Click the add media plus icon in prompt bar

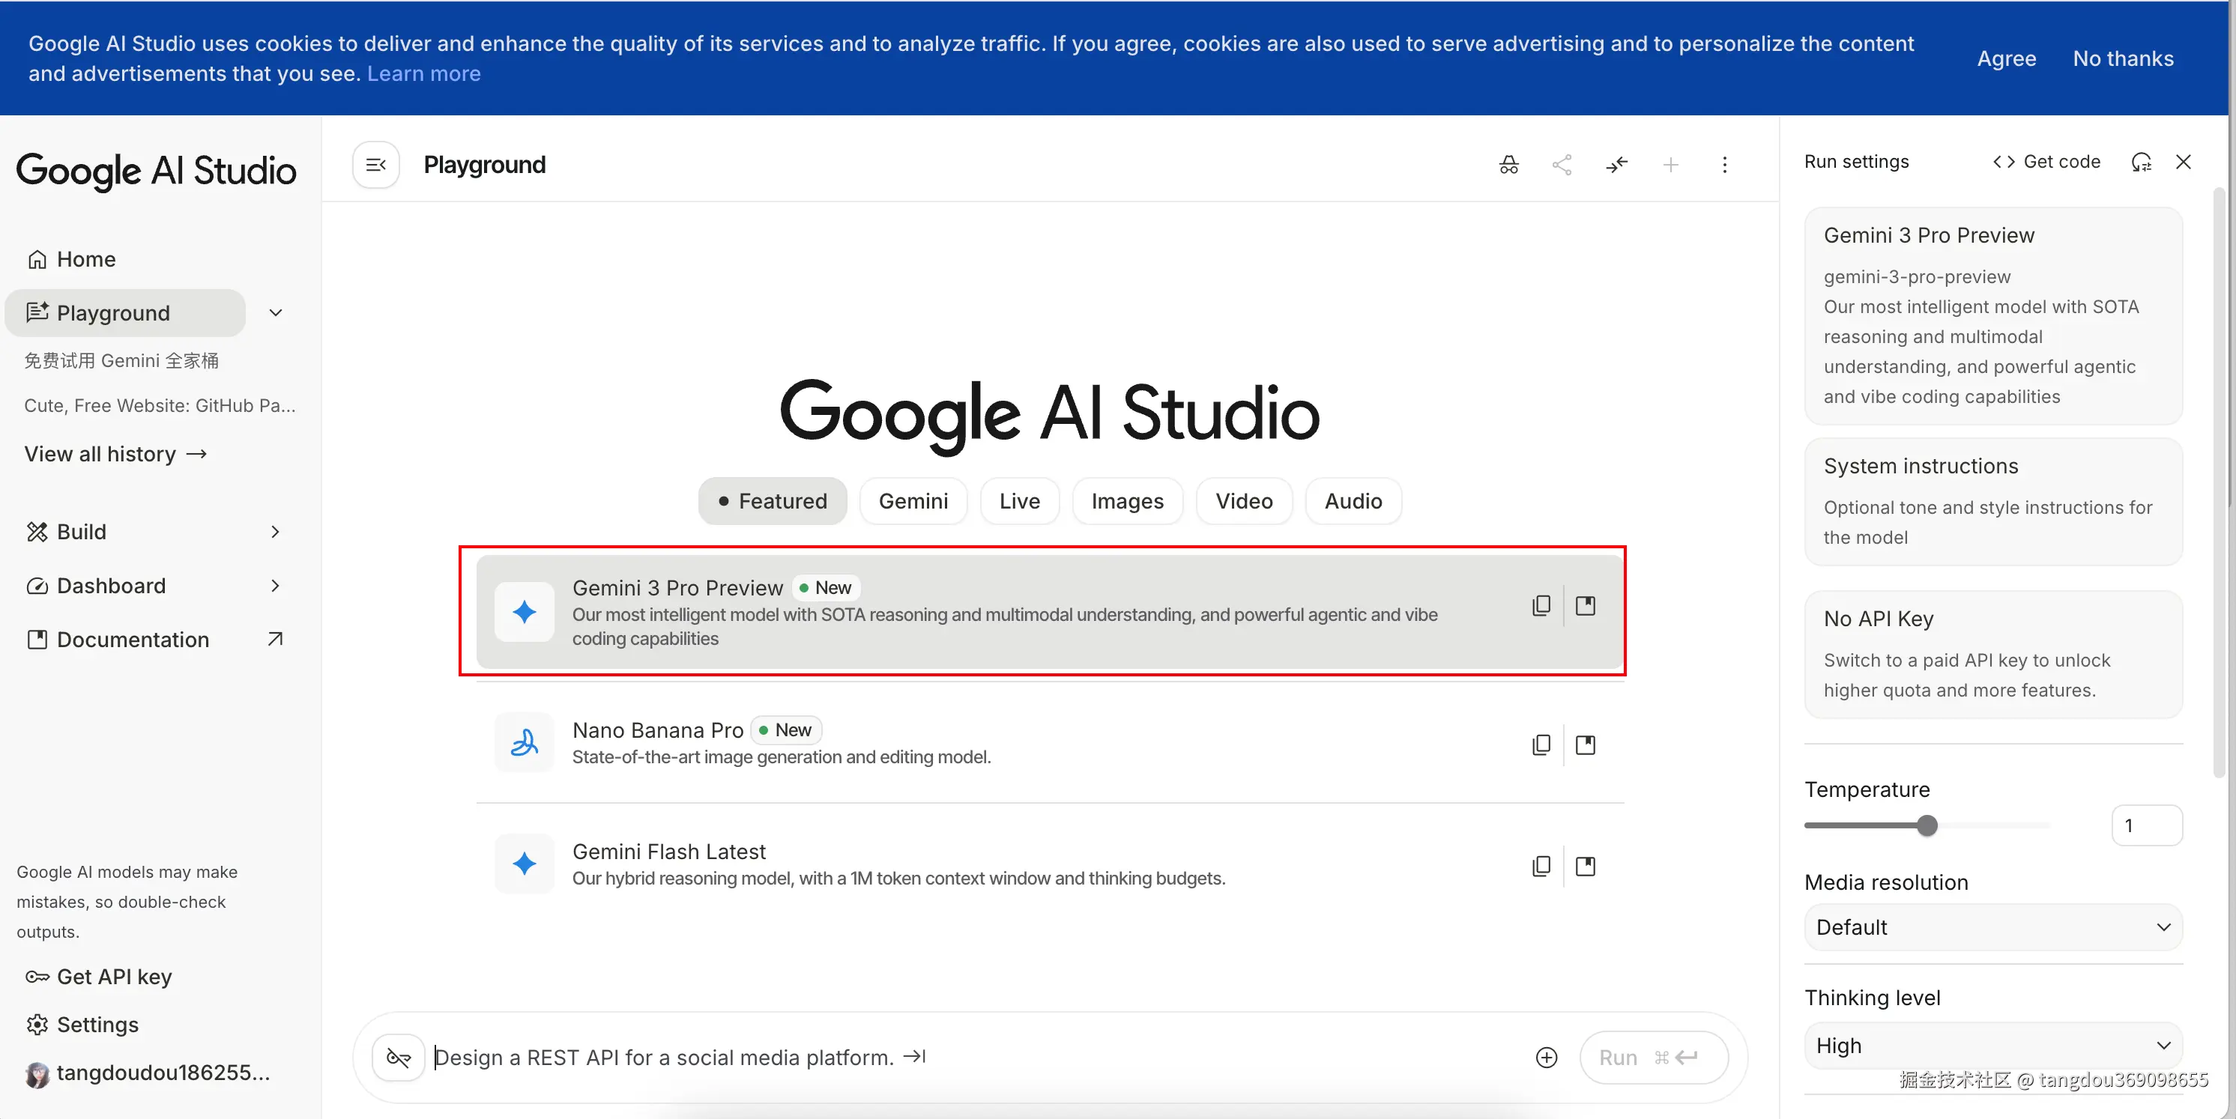click(1547, 1058)
